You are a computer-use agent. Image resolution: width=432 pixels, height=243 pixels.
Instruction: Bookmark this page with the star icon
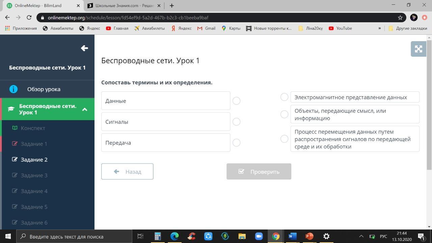pos(400,18)
